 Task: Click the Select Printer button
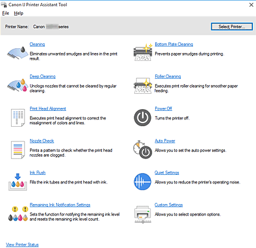[232, 27]
